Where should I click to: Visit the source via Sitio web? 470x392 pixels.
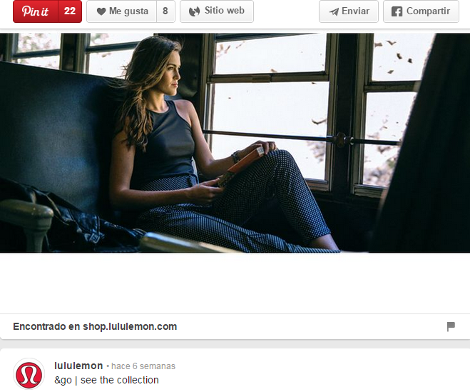coord(217,11)
